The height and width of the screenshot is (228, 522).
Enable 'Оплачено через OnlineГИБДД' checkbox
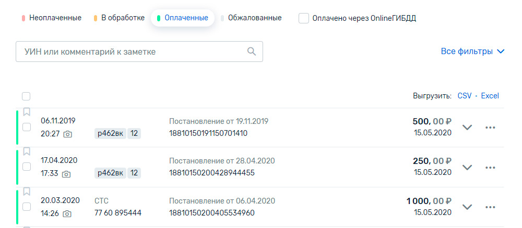[x=304, y=18]
